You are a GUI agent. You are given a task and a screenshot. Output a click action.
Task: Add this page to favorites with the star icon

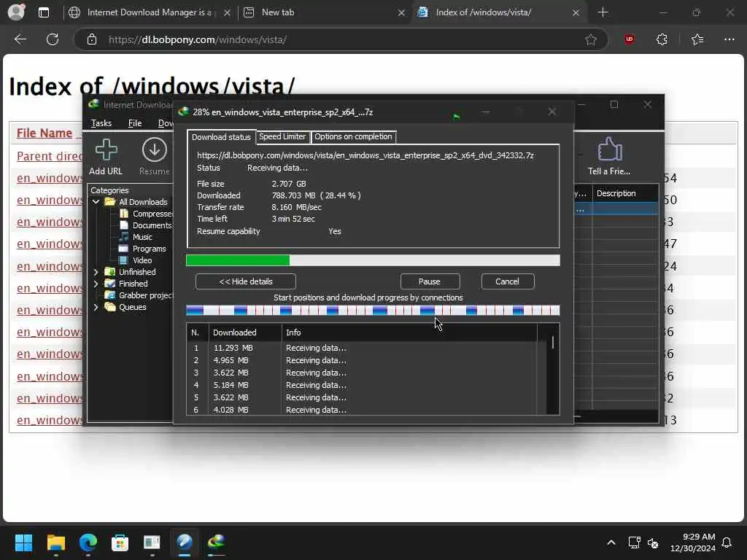(x=591, y=39)
